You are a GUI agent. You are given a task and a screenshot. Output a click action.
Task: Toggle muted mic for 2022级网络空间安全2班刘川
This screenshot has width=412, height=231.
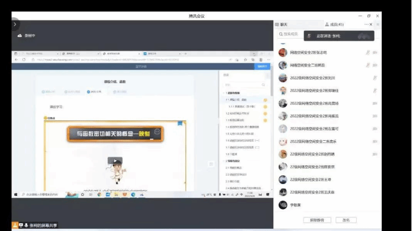tap(375, 78)
